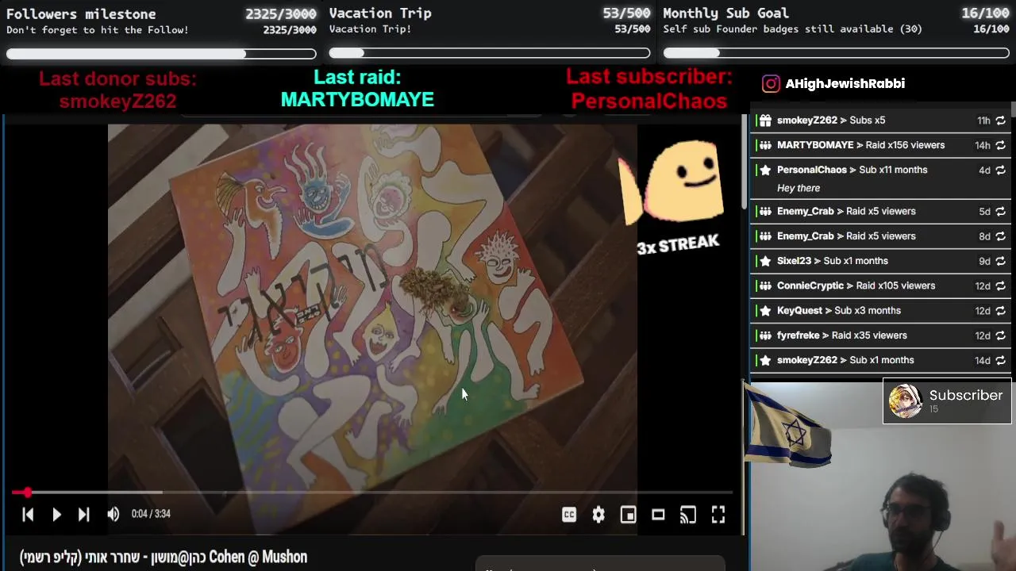Viewport: 1016px width, 571px height.
Task: Click the Followers milestone progress bar
Action: click(161, 54)
